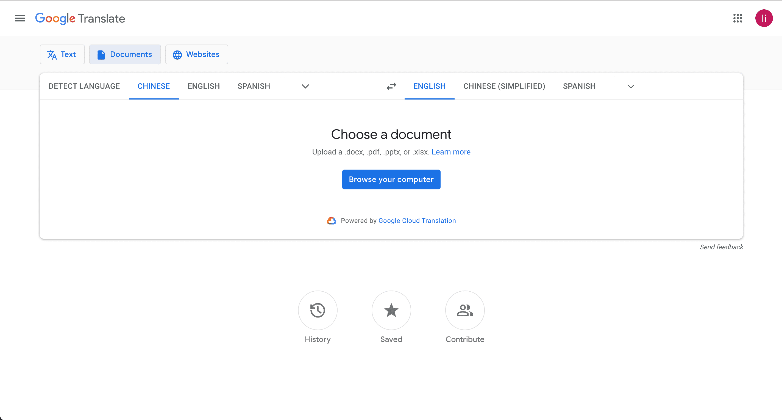
Task: Select the Documents translation mode
Action: tap(125, 54)
